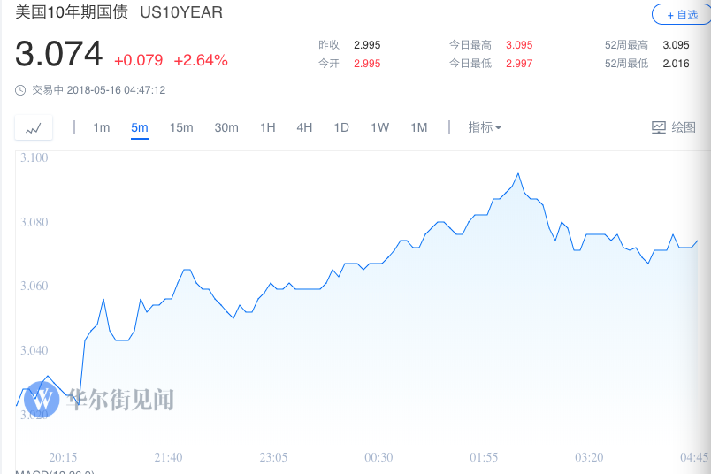Click the clock icon beside trading time

pyautogui.click(x=20, y=89)
